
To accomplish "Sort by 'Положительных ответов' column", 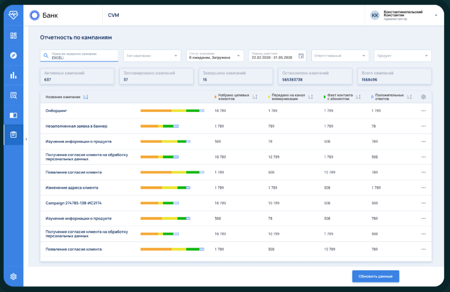I will 411,97.
